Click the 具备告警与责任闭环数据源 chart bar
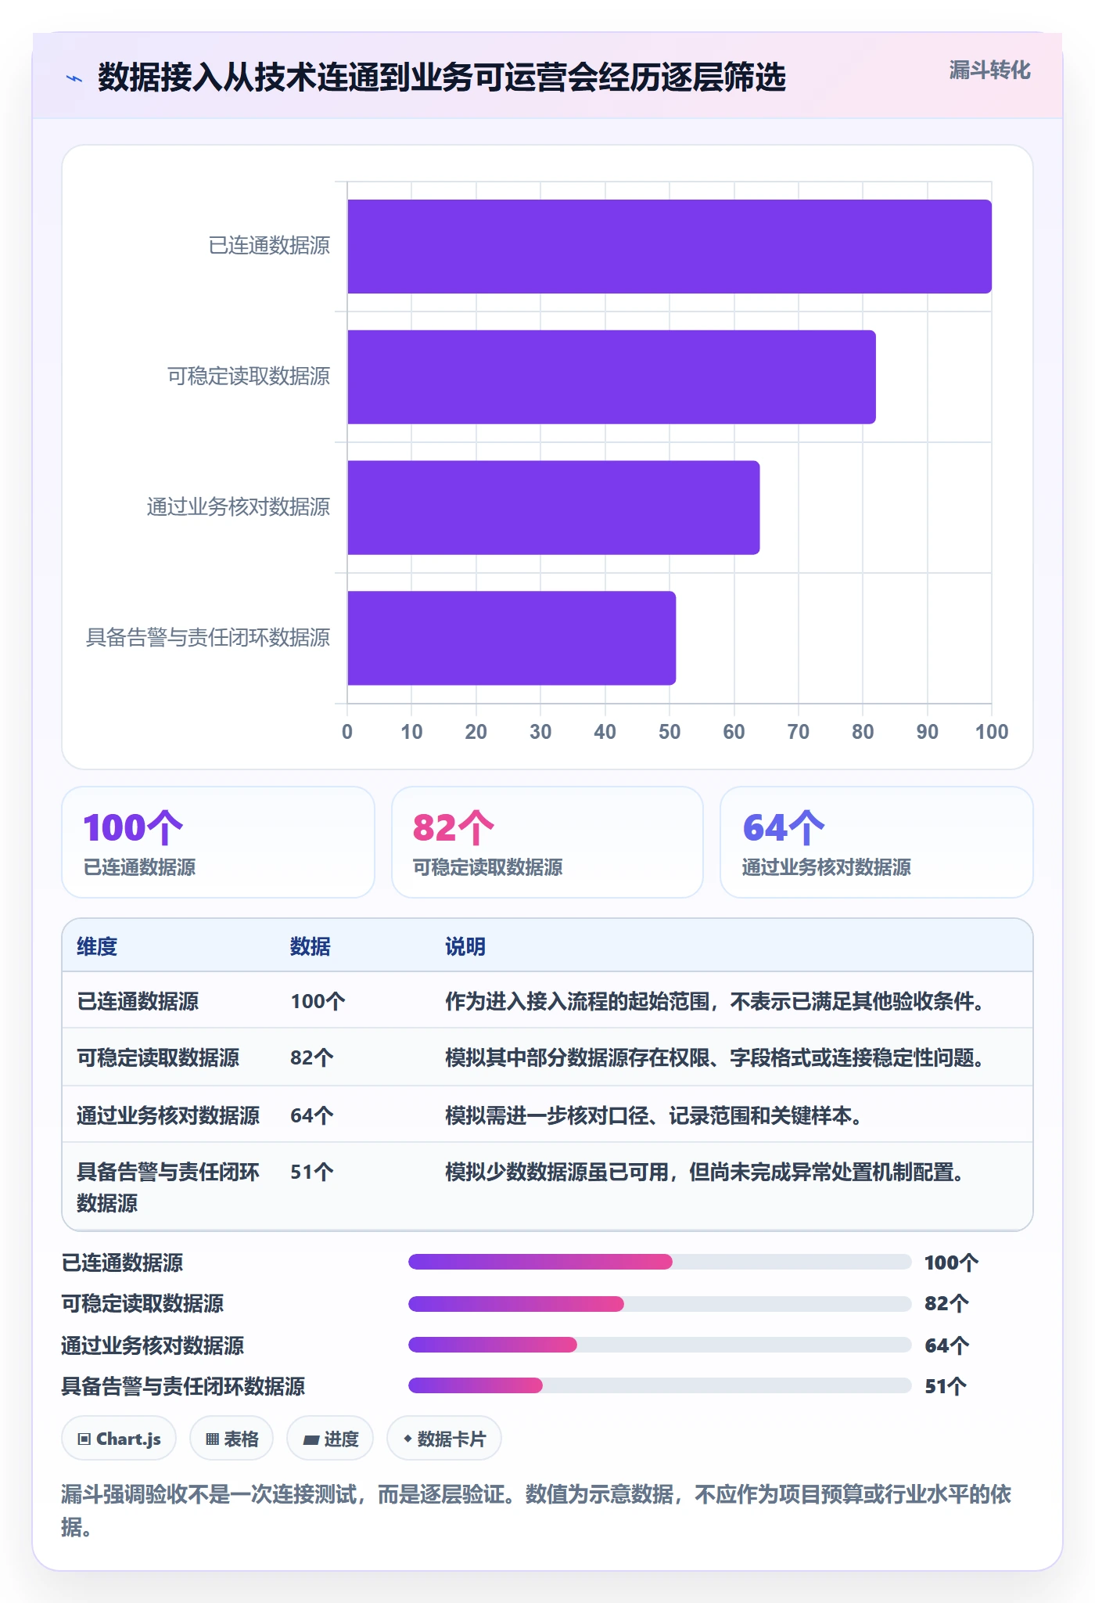1095x1603 pixels. (x=512, y=638)
